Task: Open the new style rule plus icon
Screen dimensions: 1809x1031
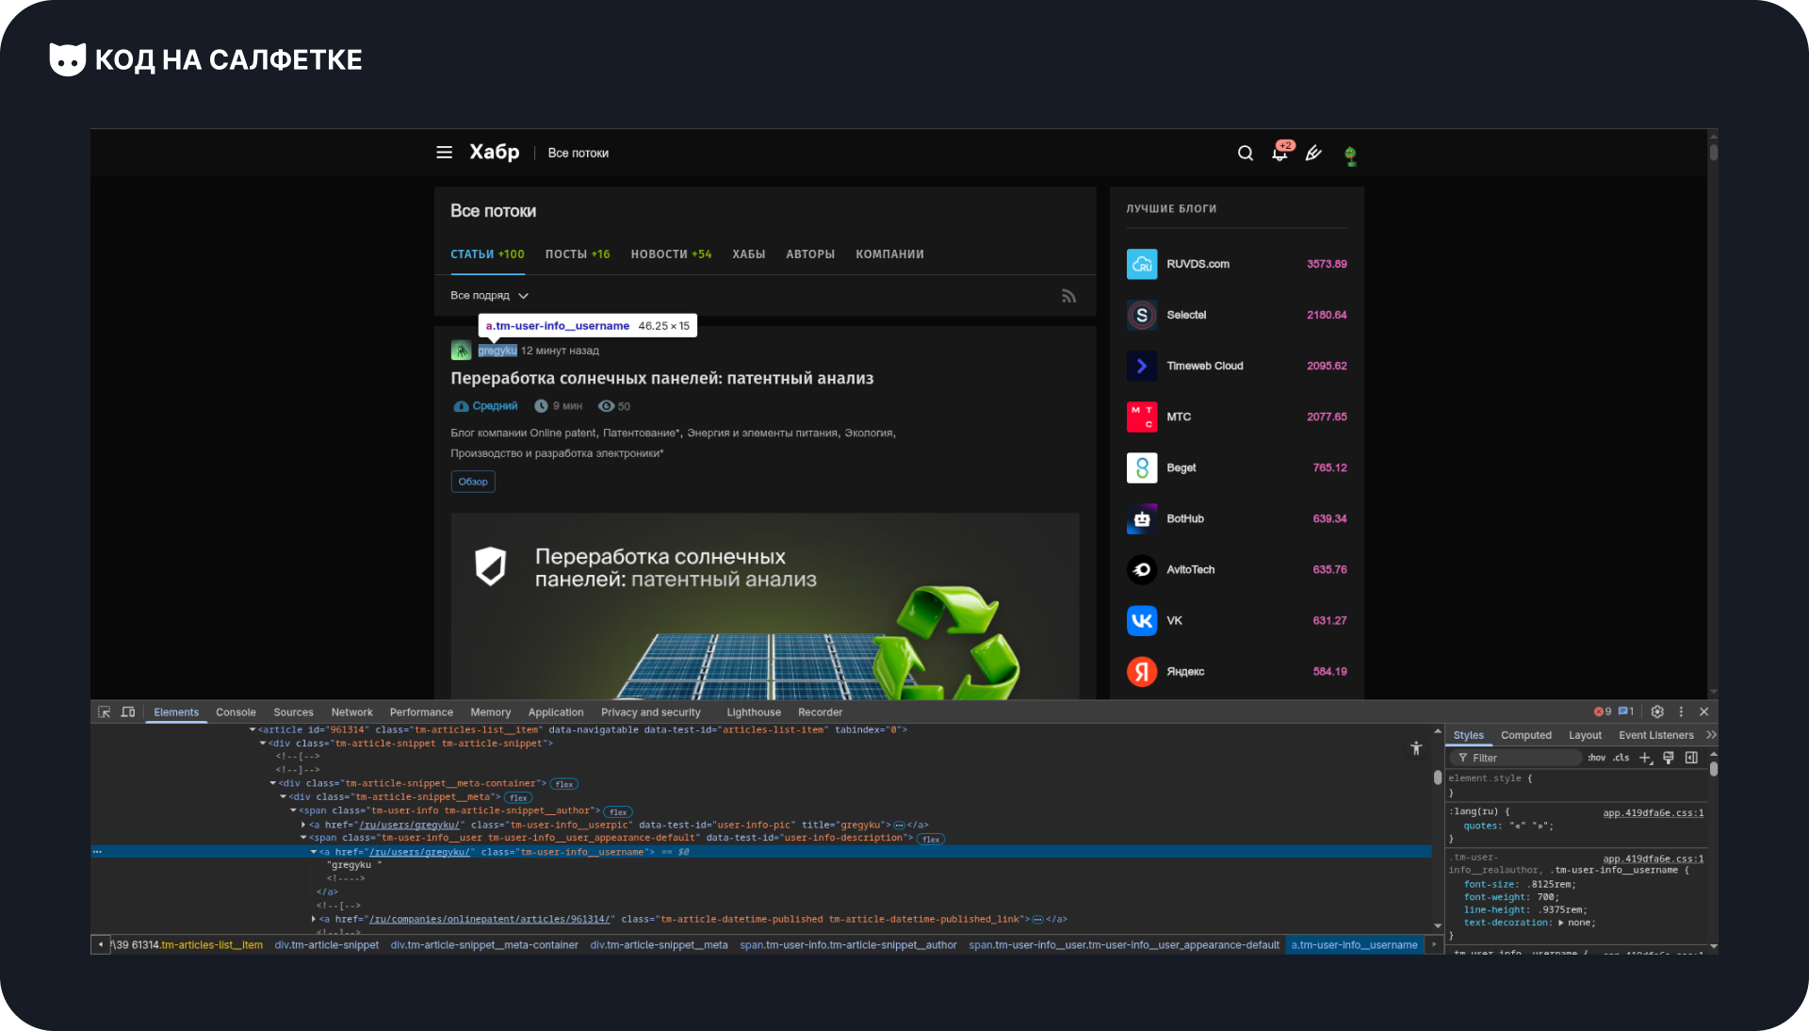Action: [x=1645, y=758]
